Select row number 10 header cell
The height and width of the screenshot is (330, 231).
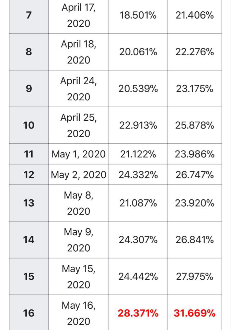[x=29, y=125]
